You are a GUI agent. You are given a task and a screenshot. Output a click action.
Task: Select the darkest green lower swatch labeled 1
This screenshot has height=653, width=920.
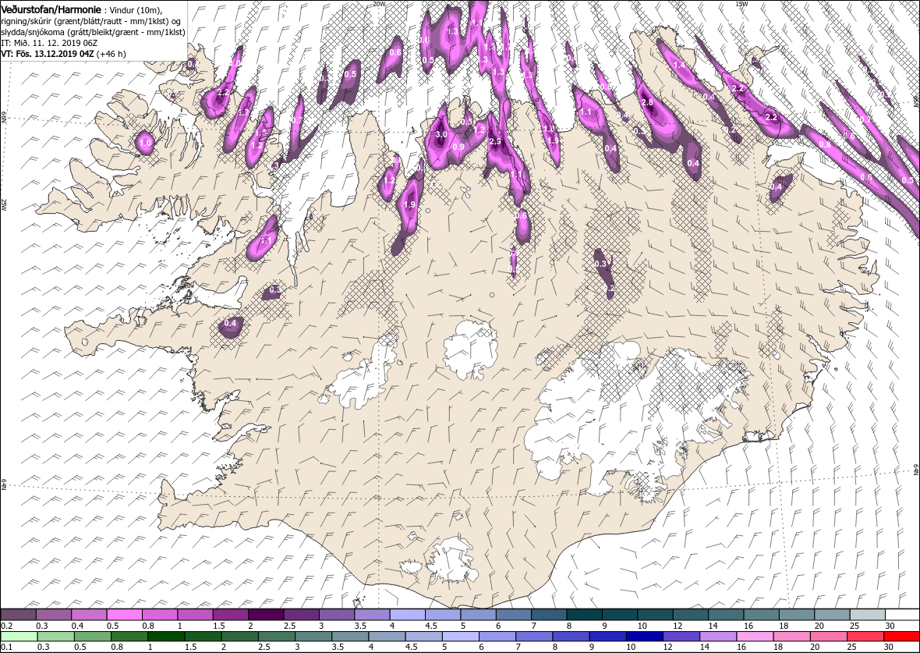[x=166, y=637]
